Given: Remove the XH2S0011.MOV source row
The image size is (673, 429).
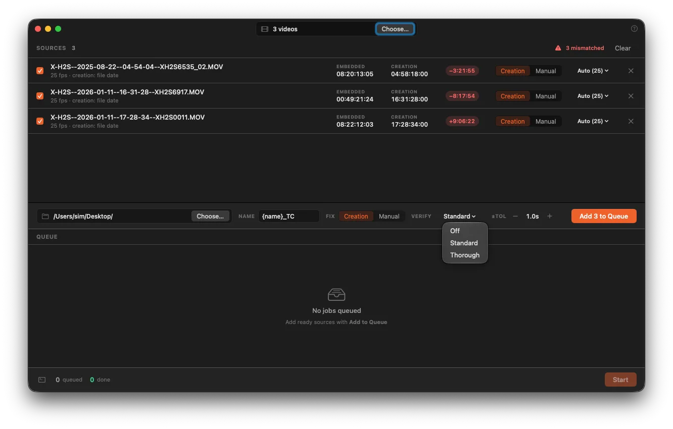Looking at the screenshot, I should [x=631, y=121].
